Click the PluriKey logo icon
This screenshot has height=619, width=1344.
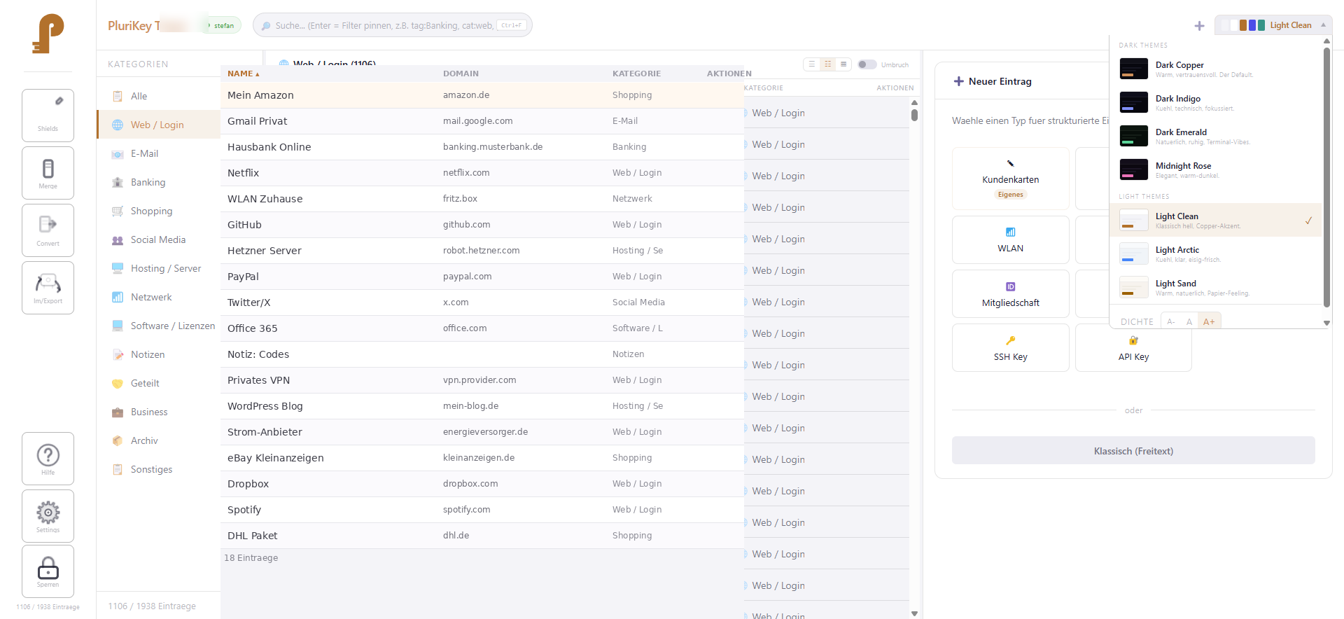48,34
